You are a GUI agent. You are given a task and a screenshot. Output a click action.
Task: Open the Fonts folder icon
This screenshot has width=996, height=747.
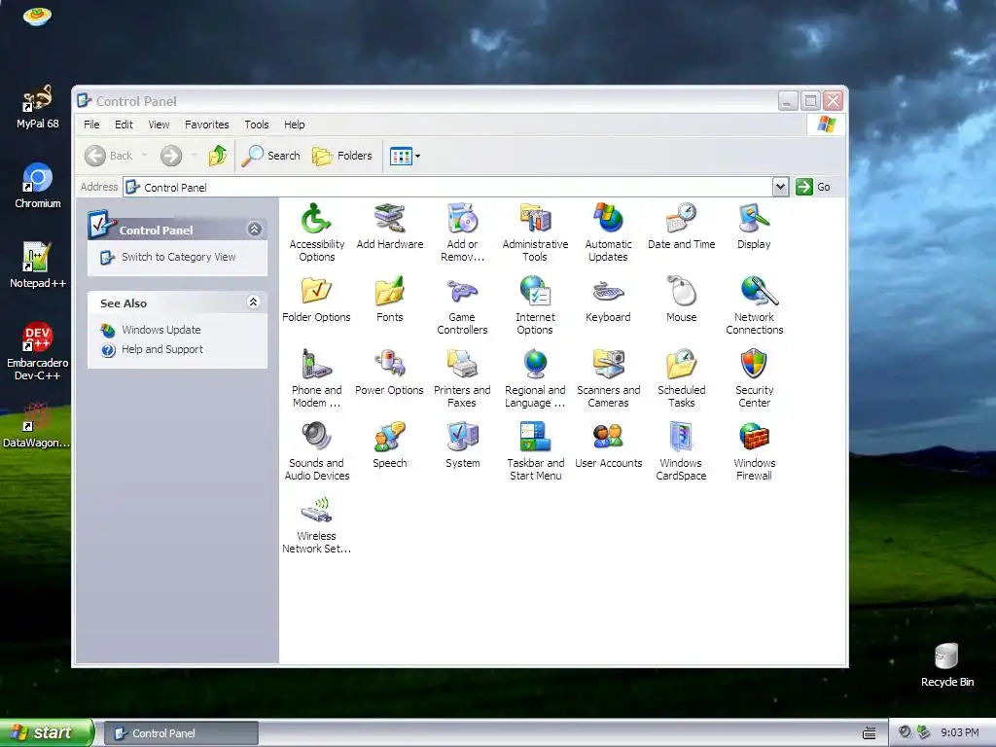pos(389,300)
